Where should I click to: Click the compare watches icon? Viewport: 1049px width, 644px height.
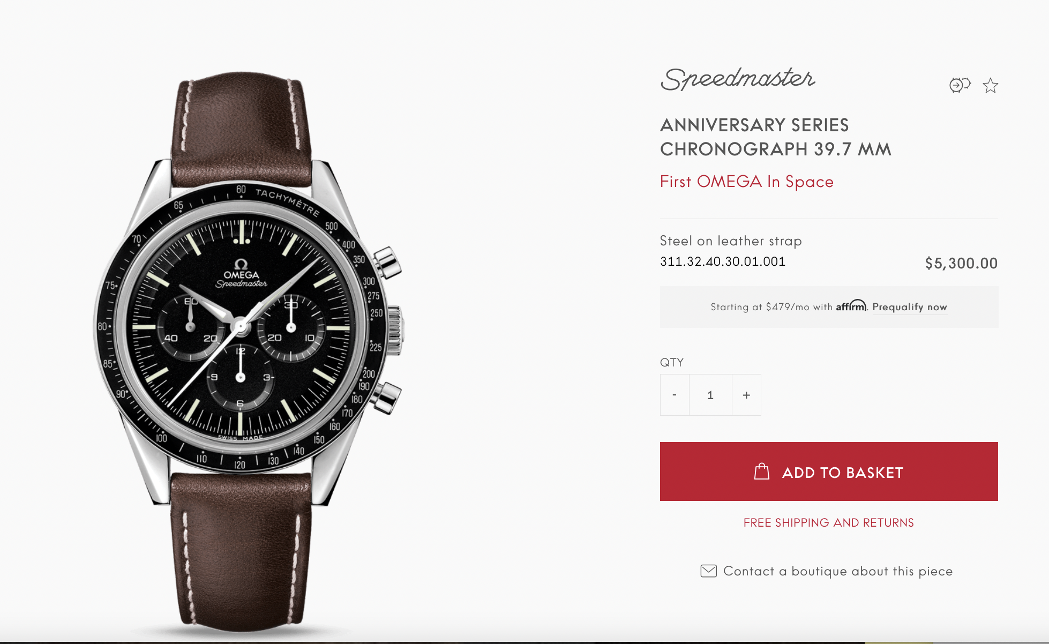click(x=960, y=85)
